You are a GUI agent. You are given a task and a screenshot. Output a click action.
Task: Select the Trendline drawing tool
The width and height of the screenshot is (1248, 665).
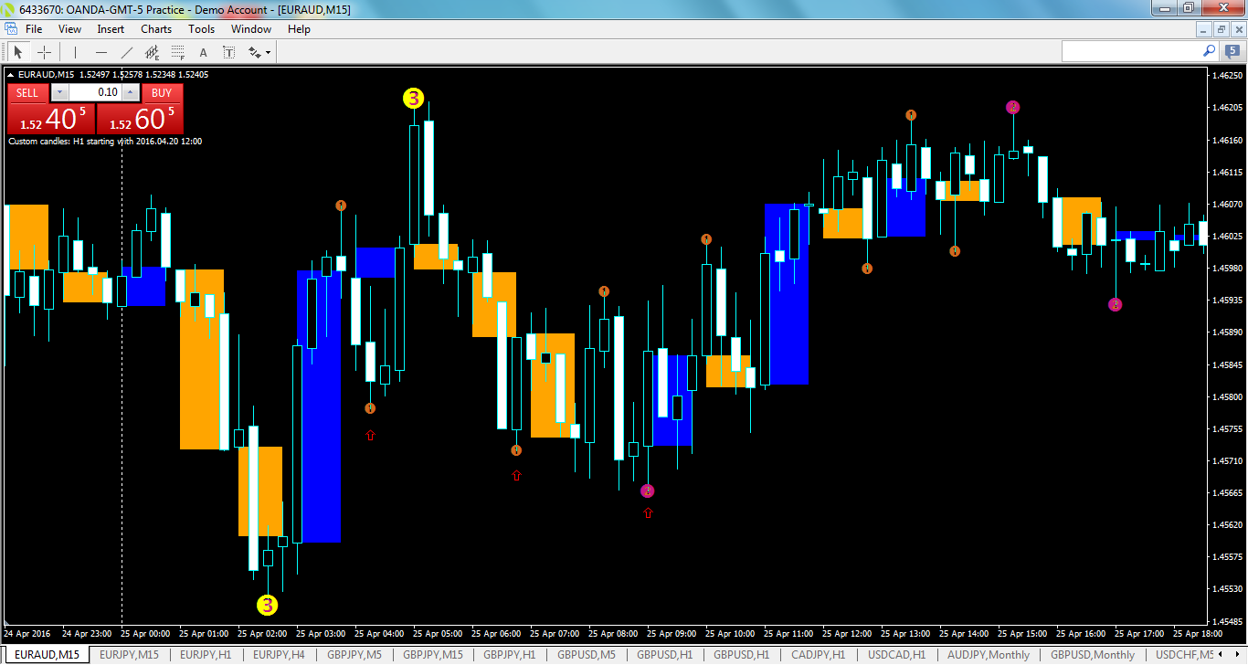126,51
